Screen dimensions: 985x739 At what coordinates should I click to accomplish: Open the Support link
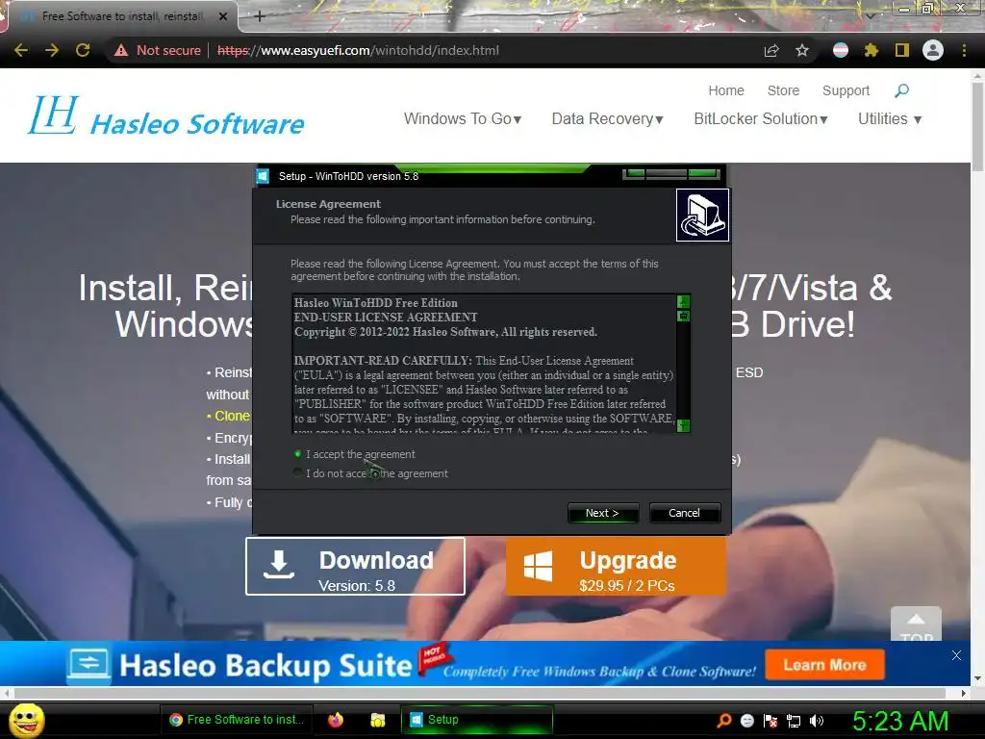point(846,90)
